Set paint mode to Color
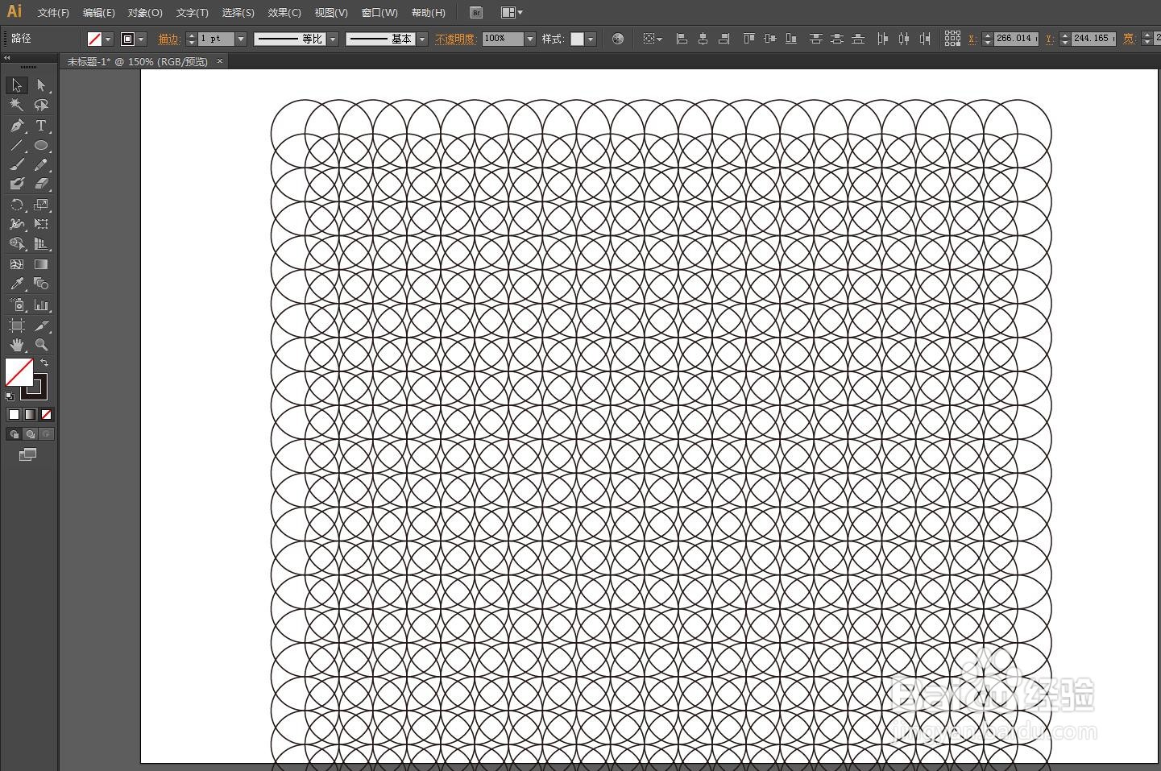The height and width of the screenshot is (771, 1161). (14, 414)
